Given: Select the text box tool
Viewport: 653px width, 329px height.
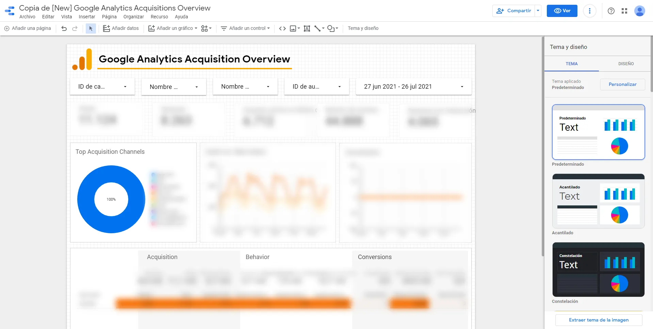Looking at the screenshot, I should (307, 29).
